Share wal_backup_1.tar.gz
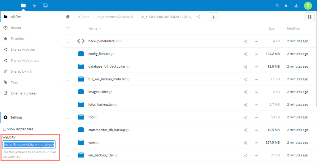Image resolution: width=317 pixels, height=162 pixels. tap(245, 155)
